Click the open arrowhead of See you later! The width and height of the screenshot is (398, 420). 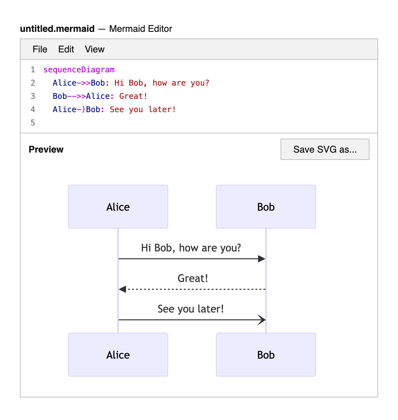pos(262,320)
